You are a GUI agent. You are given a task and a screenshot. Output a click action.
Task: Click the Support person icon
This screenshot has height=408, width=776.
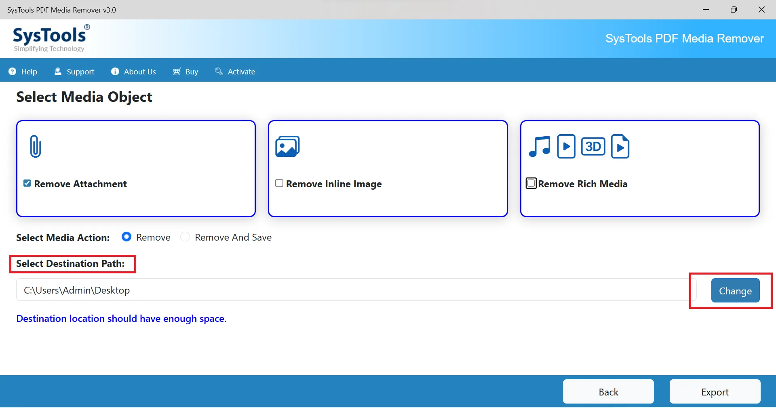pos(58,72)
